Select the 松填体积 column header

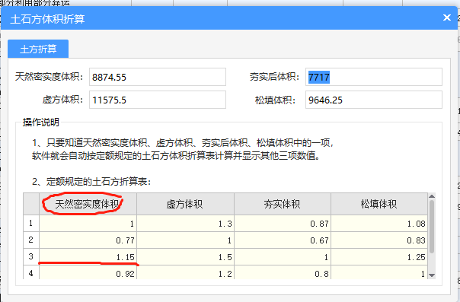tap(379, 204)
